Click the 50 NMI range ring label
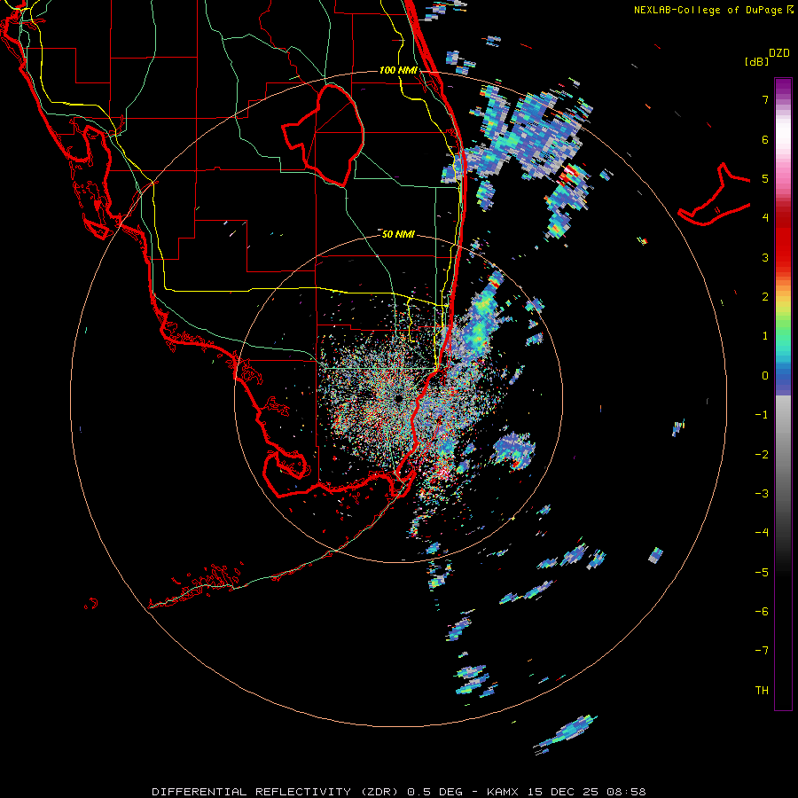 pos(398,234)
